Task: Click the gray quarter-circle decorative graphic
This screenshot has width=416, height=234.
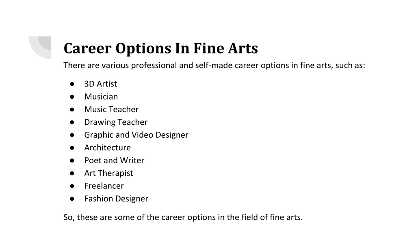Action: coord(40,48)
